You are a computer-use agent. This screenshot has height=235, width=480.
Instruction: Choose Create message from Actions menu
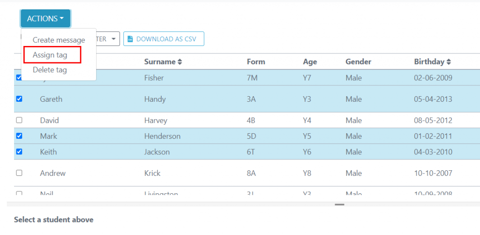click(x=59, y=40)
